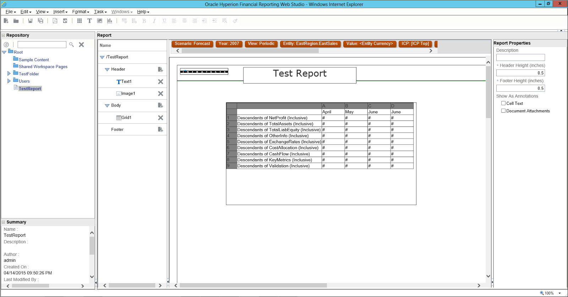Click the Value: <Entity Currency> POV button
Image resolution: width=568 pixels, height=297 pixels.
[x=370, y=44]
